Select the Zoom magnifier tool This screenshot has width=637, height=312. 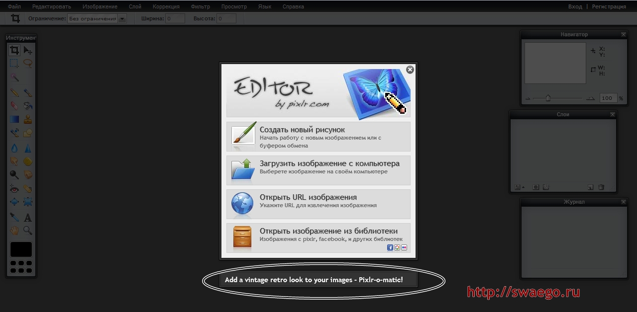28,231
